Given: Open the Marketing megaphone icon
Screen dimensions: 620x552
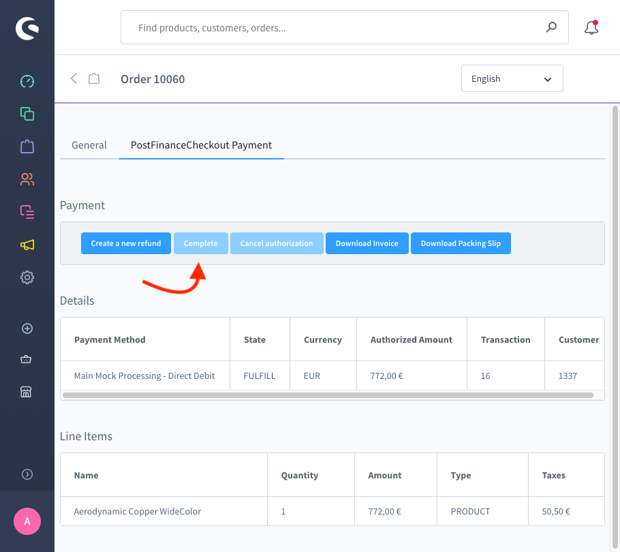Looking at the screenshot, I should pos(27,245).
